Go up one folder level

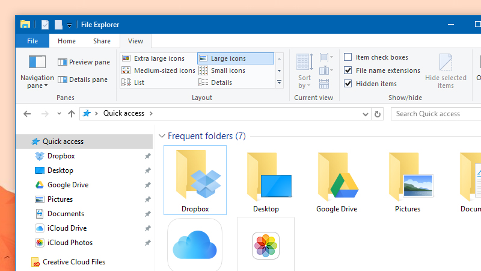click(x=72, y=114)
